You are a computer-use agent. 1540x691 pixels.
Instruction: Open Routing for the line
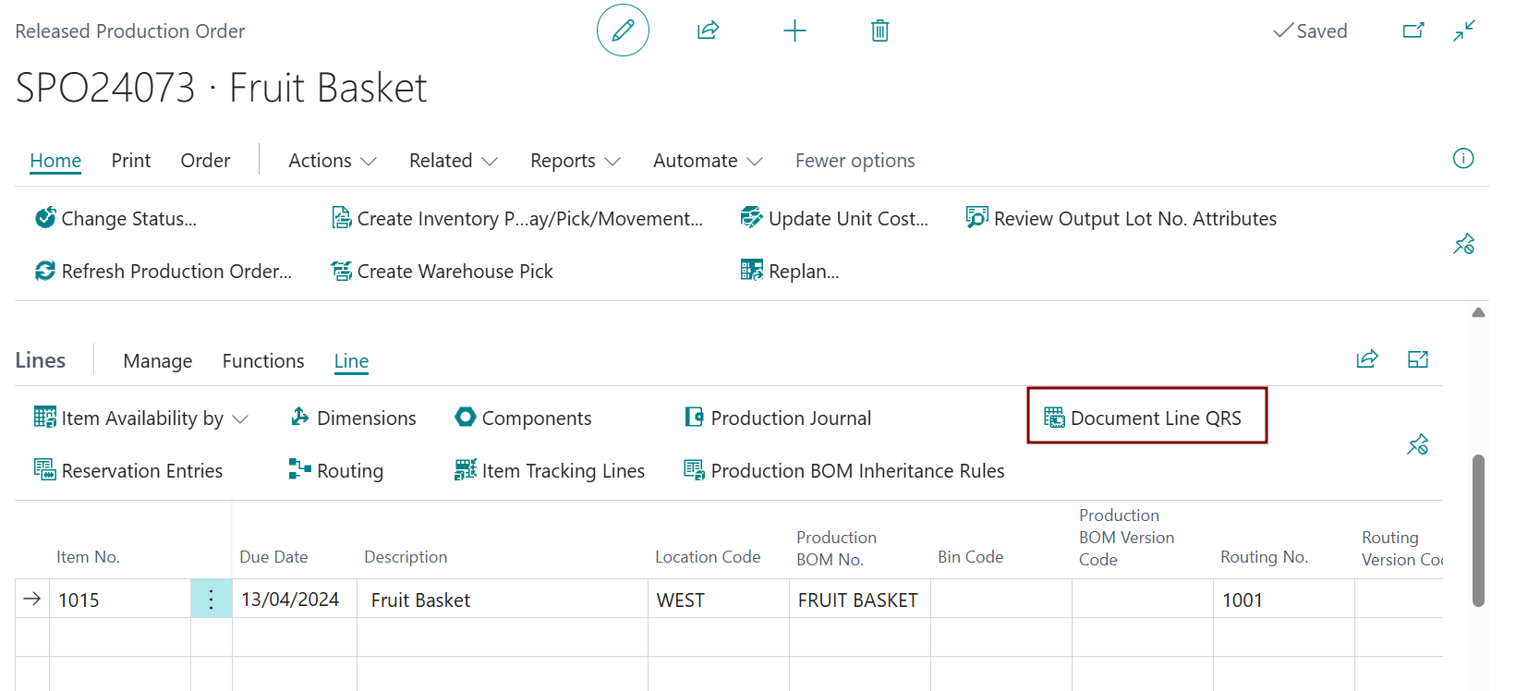pos(336,470)
